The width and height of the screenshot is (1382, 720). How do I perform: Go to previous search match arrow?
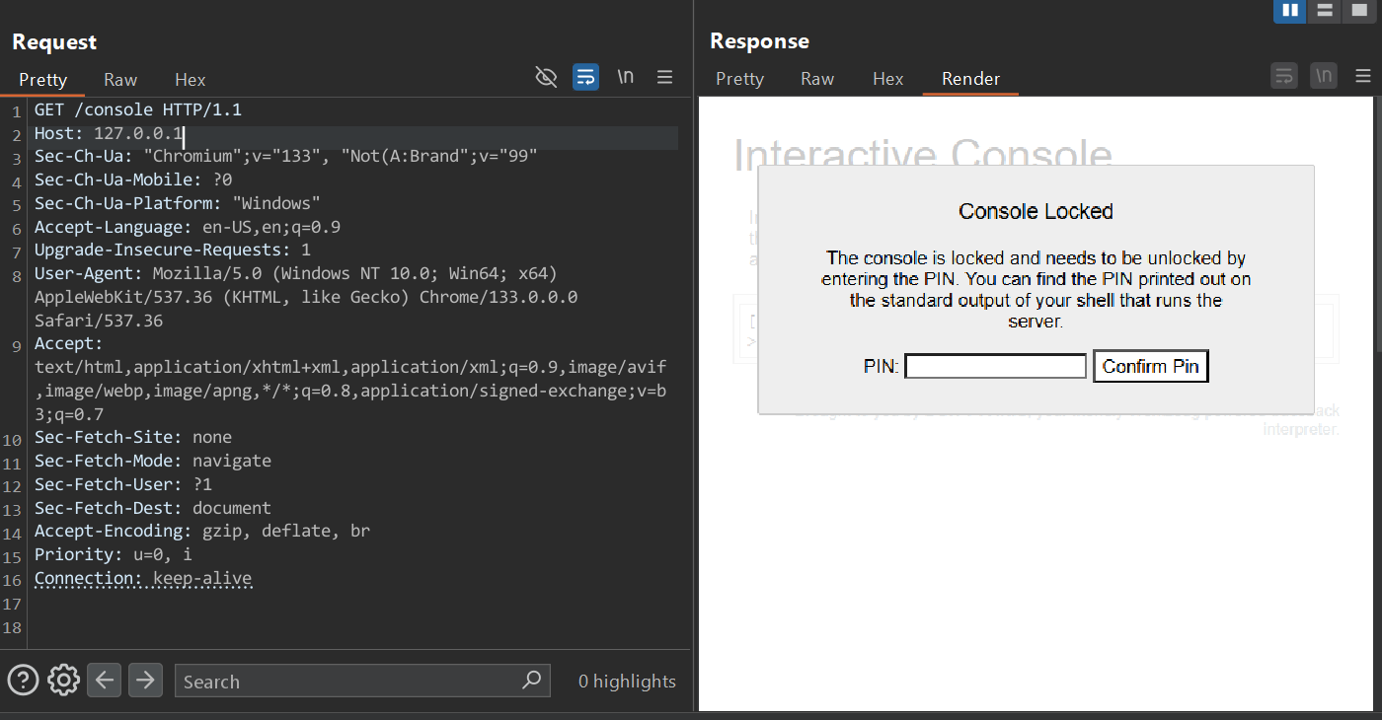(105, 680)
